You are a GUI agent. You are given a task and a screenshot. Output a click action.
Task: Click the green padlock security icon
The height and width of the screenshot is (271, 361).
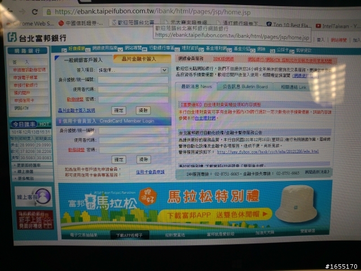coord(49,12)
